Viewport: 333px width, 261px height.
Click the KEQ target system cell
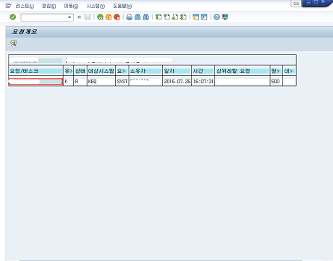tap(101, 82)
